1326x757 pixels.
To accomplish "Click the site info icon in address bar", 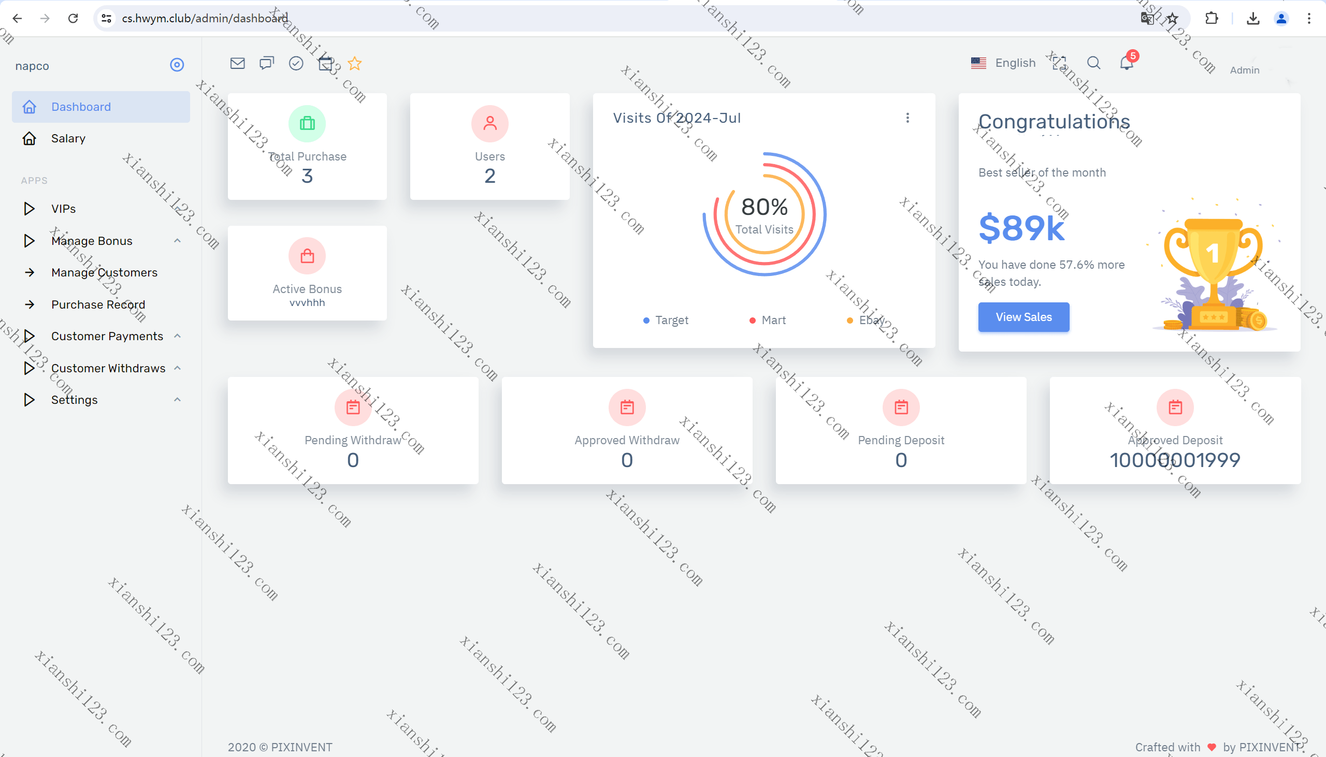I will [107, 18].
